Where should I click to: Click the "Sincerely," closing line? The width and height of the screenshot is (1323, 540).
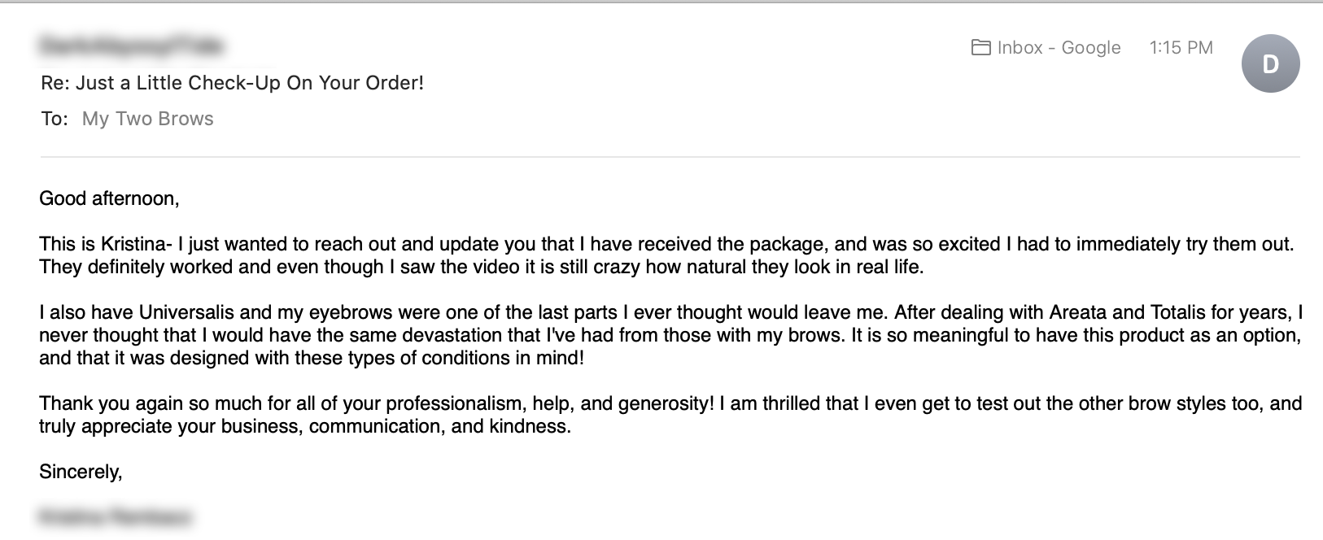click(x=81, y=472)
